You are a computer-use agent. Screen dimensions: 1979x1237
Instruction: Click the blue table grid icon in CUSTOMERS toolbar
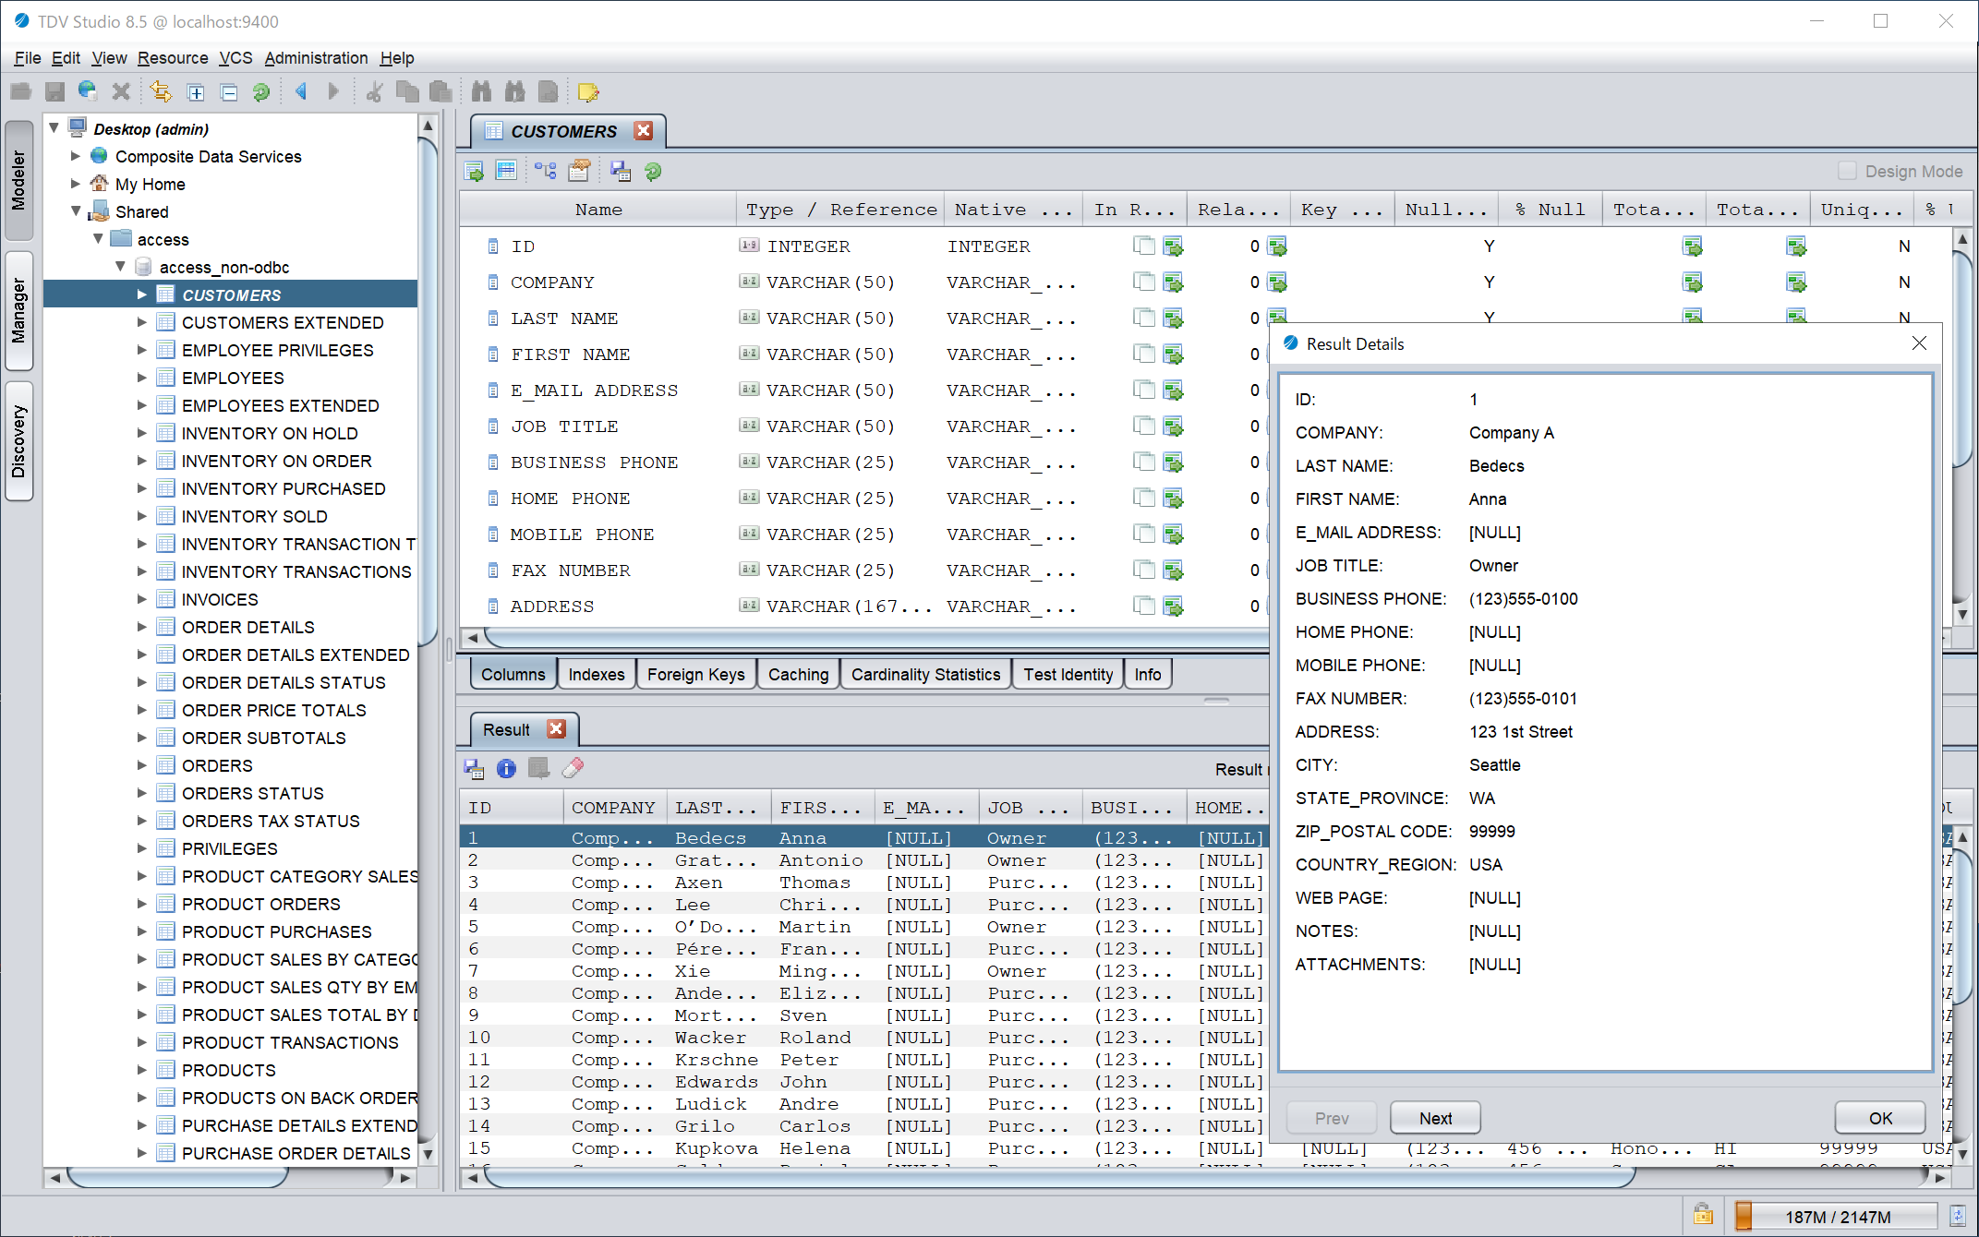[506, 171]
